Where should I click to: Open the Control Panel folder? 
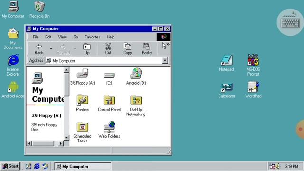109,103
